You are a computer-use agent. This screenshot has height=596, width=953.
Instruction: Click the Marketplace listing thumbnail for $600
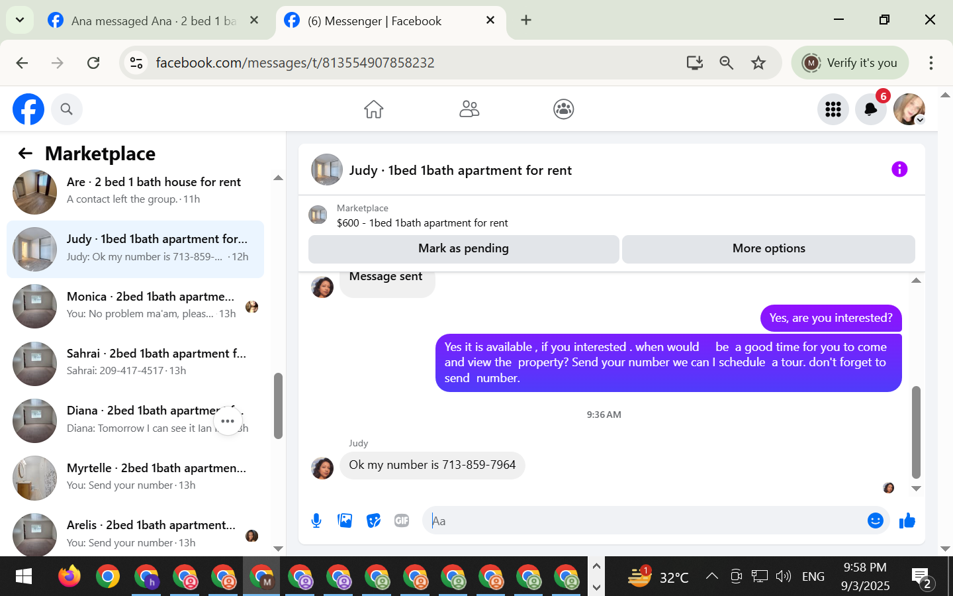coord(318,215)
